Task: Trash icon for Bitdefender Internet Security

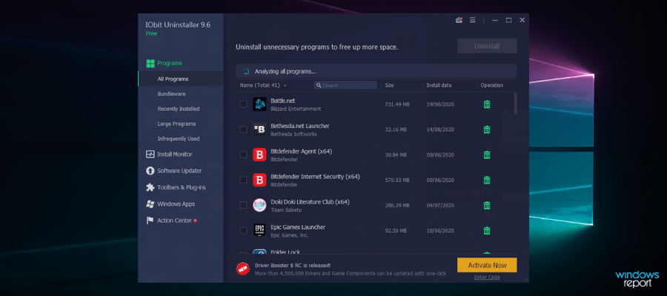Action: click(487, 180)
